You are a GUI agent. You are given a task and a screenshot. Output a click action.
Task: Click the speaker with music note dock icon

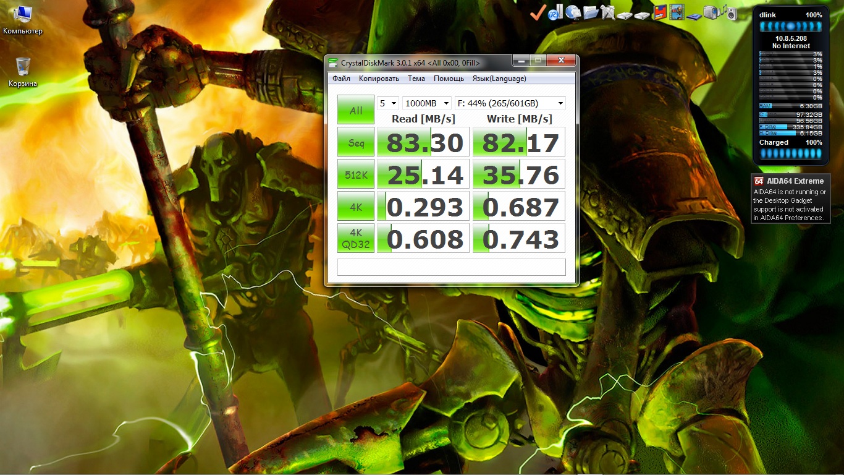tap(730, 12)
